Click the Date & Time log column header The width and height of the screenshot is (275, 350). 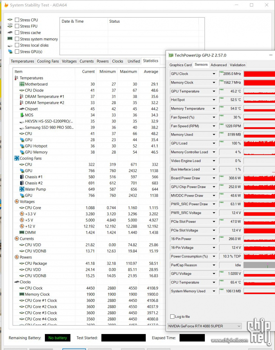point(84,21)
